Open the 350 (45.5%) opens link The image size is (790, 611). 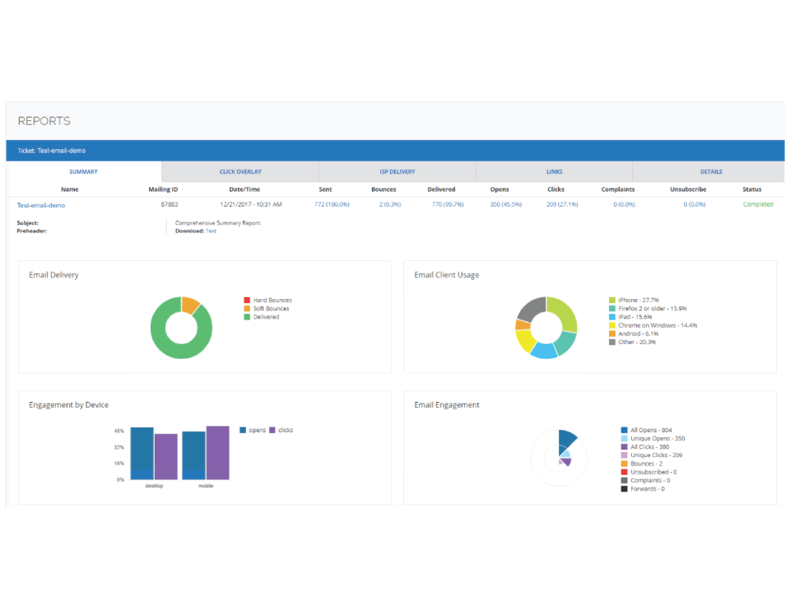[x=506, y=204]
